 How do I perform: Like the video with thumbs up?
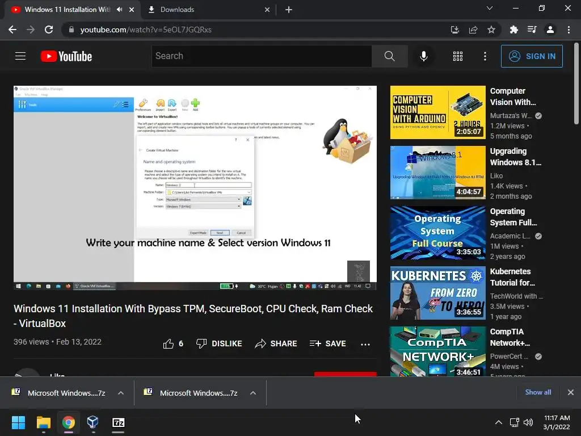[173, 343]
